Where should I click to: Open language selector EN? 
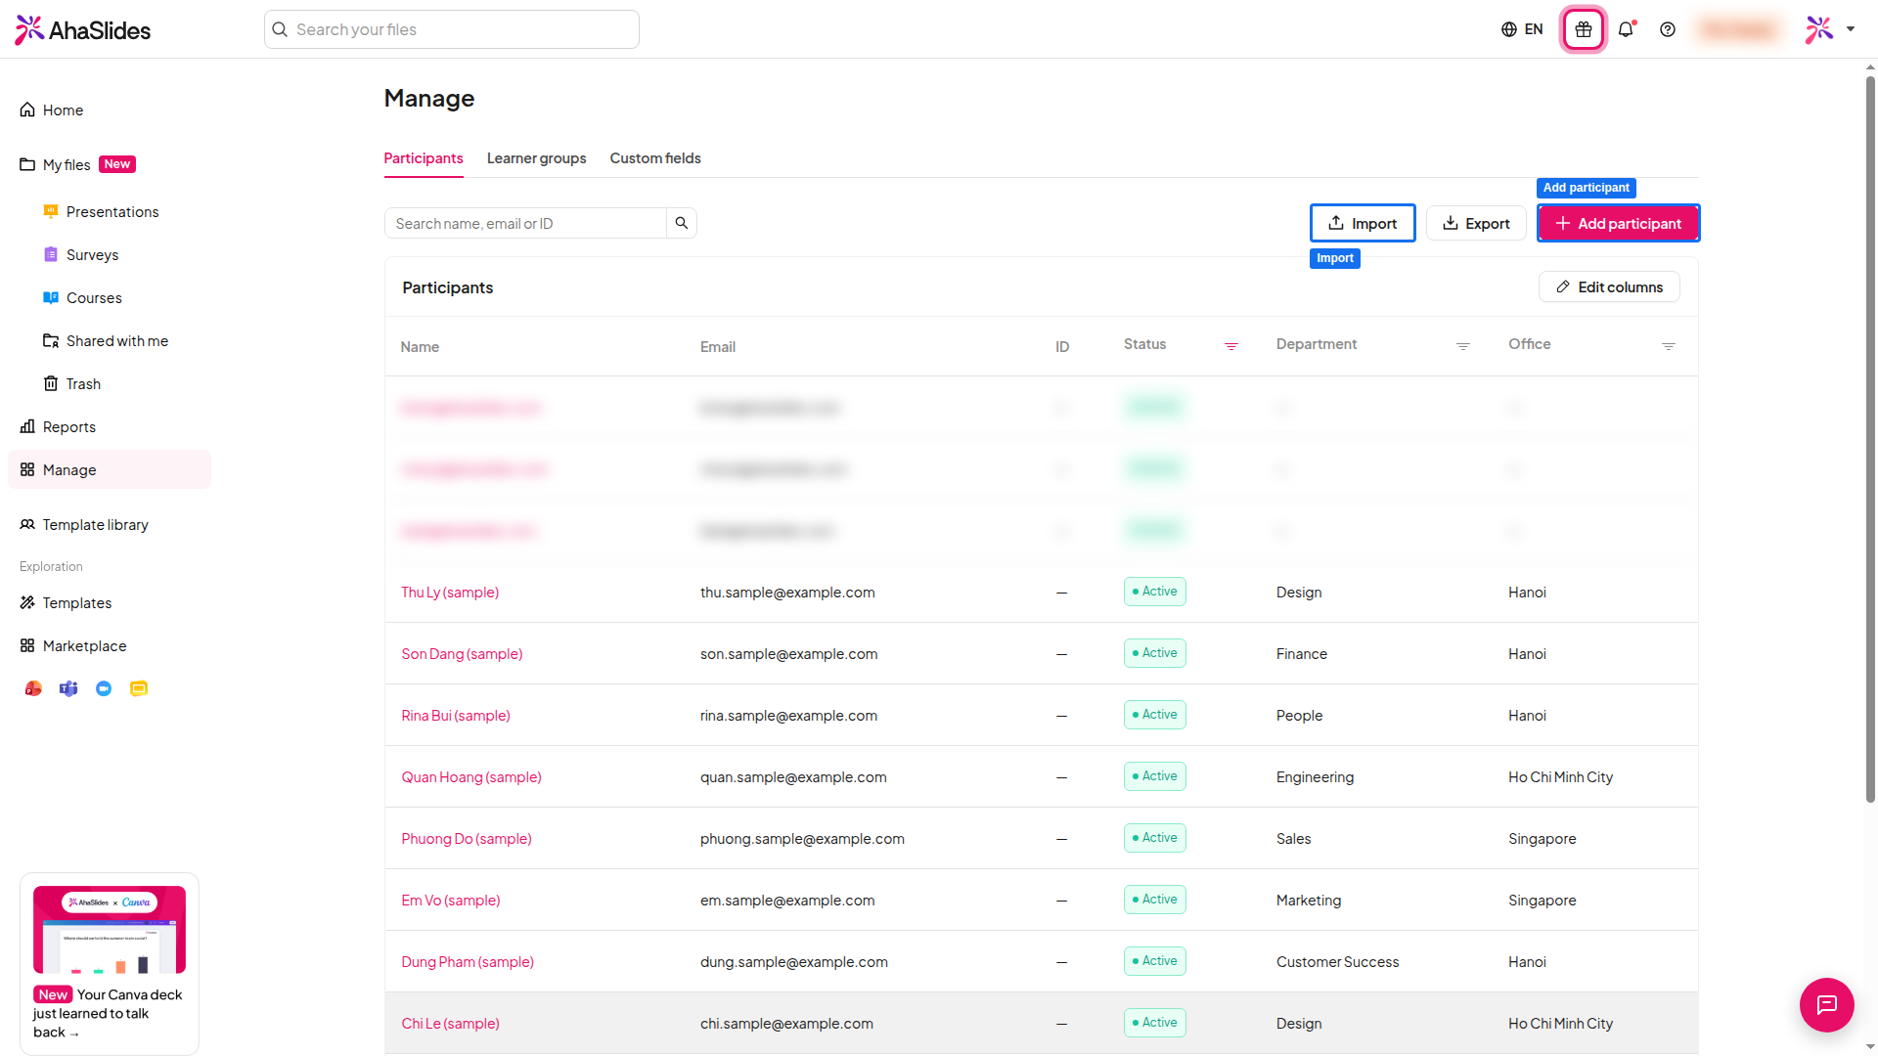[x=1522, y=29]
